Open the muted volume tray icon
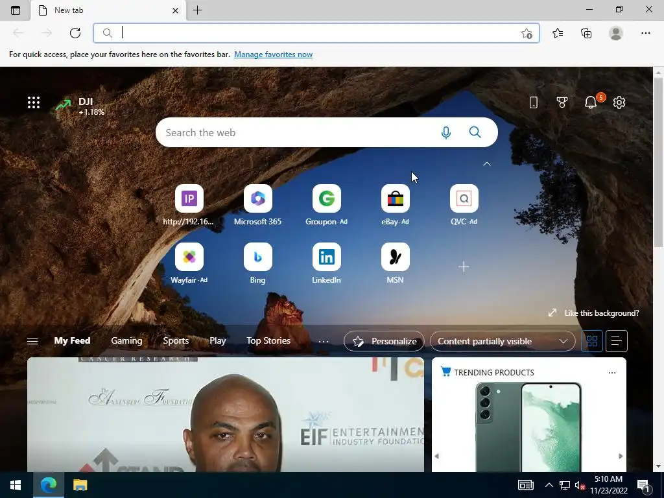 click(x=580, y=485)
